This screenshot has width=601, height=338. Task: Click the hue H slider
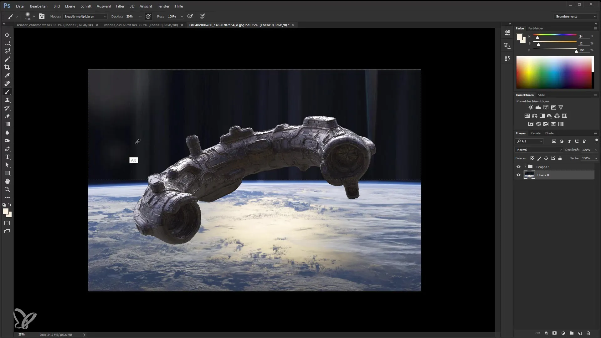(x=555, y=35)
